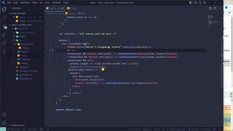Screen dimensions: 233x131
Task: Open the Customize Layout icon
Action: pyautogui.click(x=205, y=3)
